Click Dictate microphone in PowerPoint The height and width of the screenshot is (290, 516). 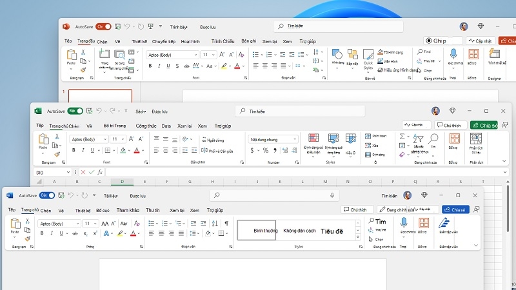pos(453,54)
